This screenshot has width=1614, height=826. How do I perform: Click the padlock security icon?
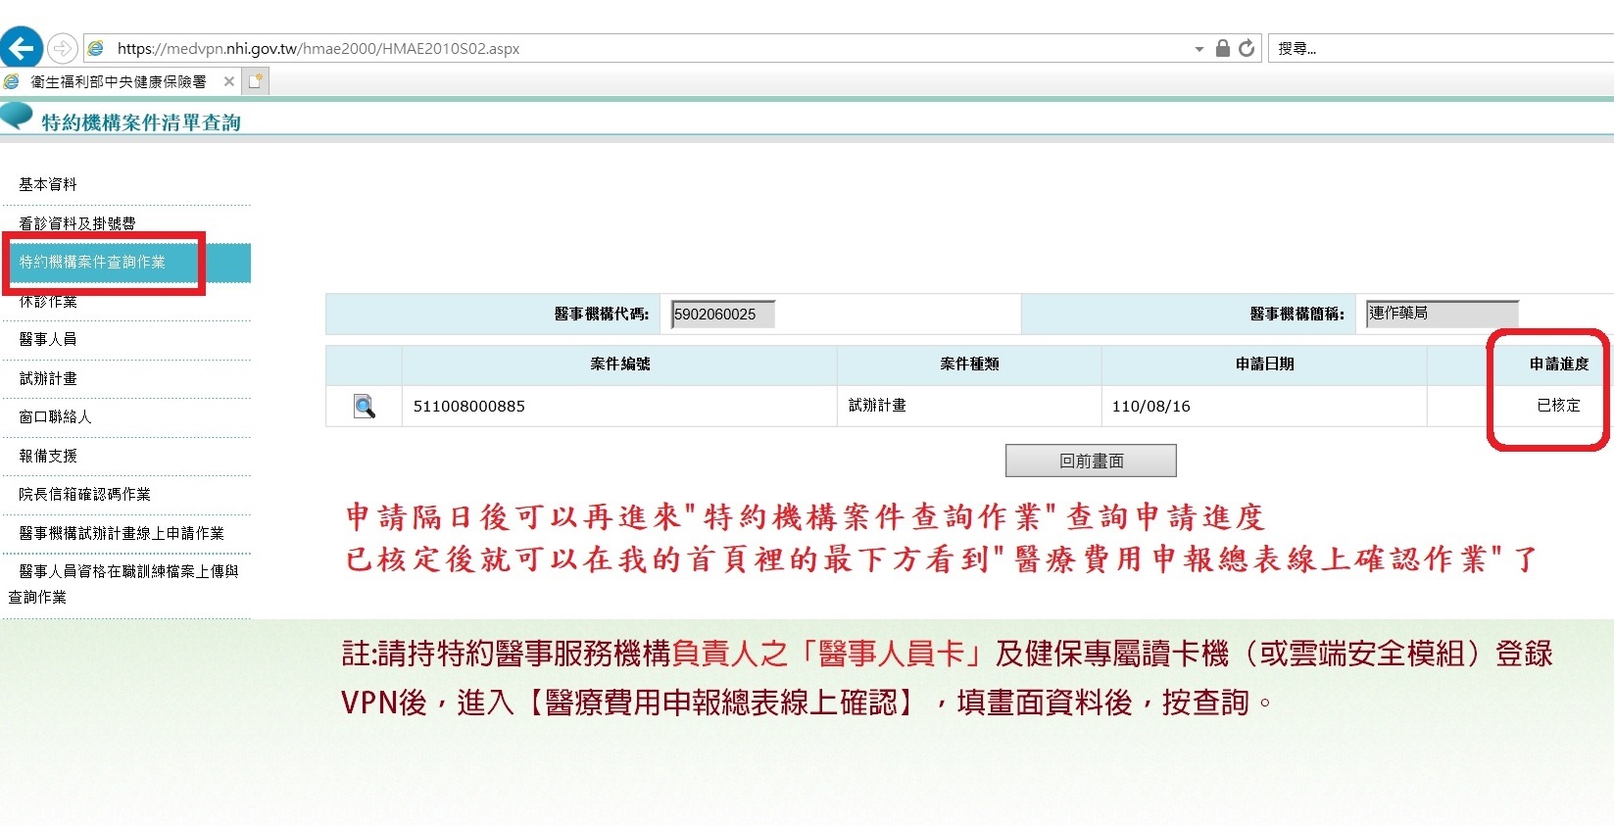coord(1222,48)
